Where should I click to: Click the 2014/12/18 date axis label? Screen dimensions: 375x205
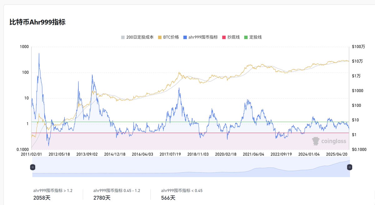tap(115, 154)
